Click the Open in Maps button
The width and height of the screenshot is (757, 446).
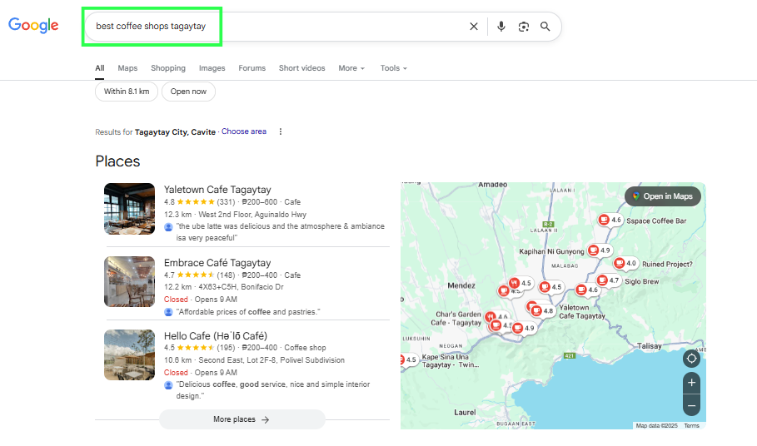tap(663, 196)
